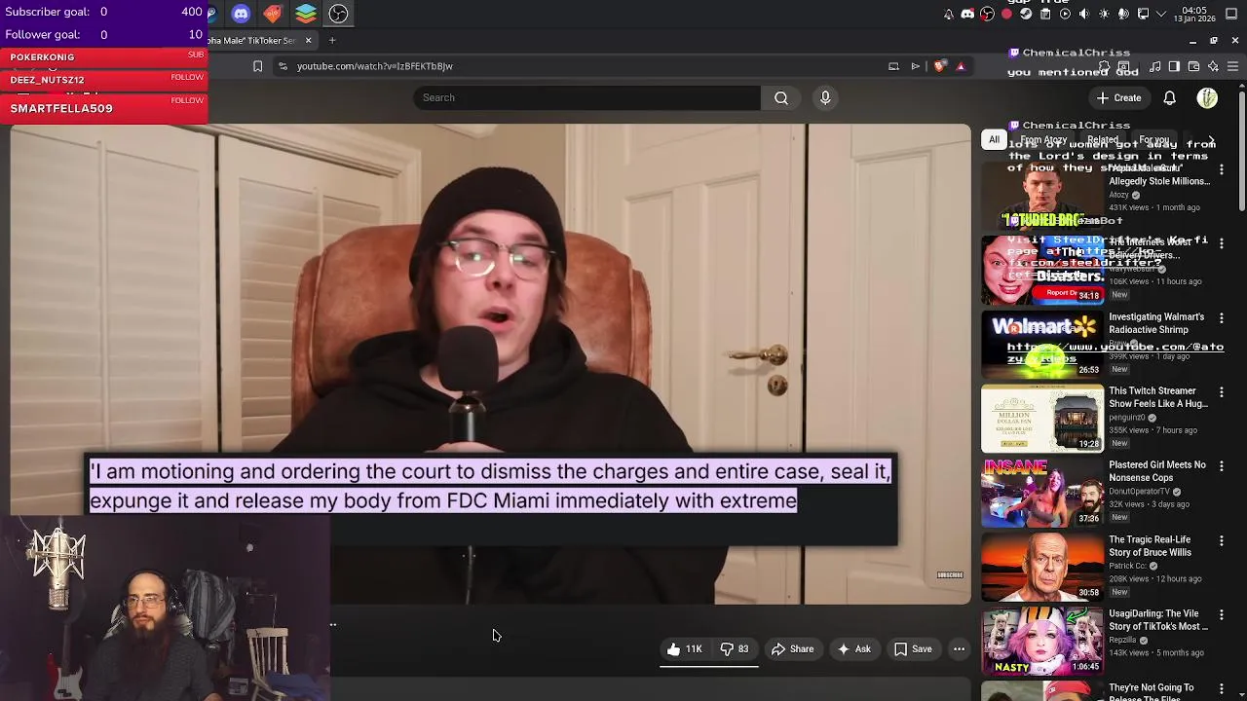Open This Twitch Streamer Show thumbnail
1247x701 pixels.
(x=1042, y=419)
